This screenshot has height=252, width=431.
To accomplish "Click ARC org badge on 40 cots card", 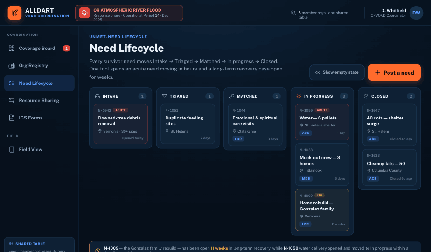I will (x=373, y=139).
